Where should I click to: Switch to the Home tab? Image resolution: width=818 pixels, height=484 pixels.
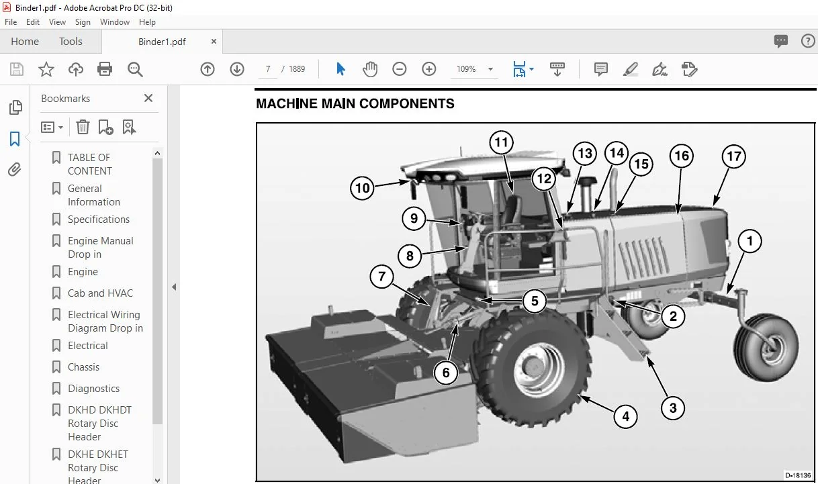[x=25, y=41]
